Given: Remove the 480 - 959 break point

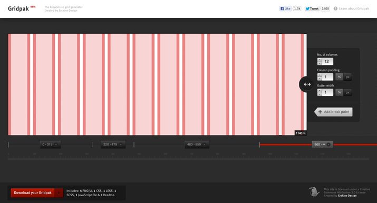Looking at the screenshot, I should (x=205, y=144).
